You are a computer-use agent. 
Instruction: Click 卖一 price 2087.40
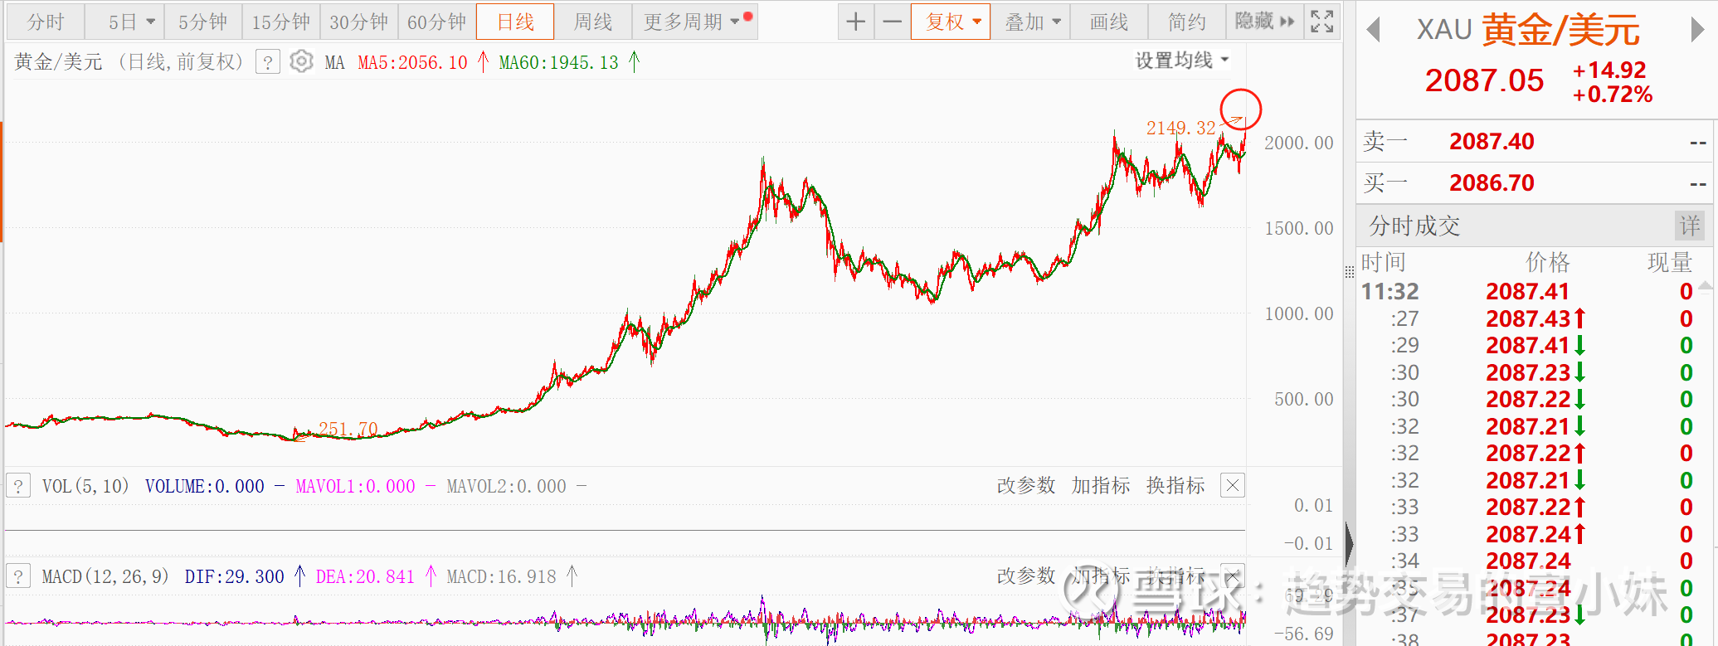click(x=1492, y=141)
